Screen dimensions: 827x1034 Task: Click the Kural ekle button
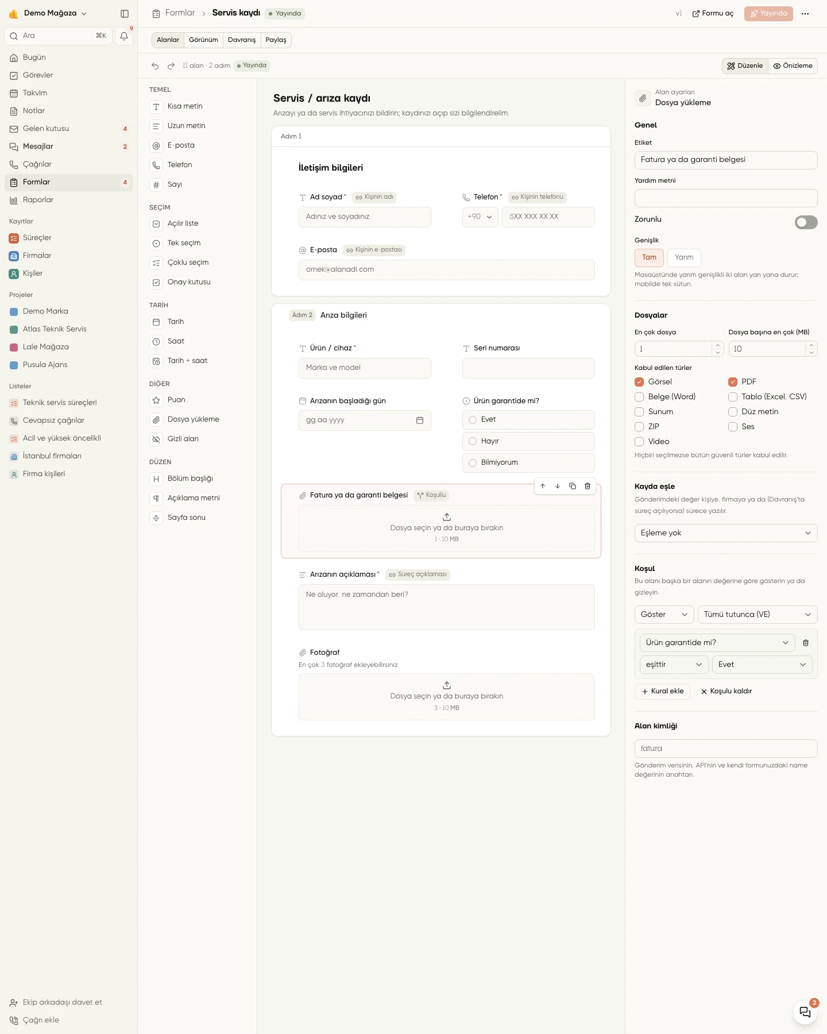tap(662, 692)
